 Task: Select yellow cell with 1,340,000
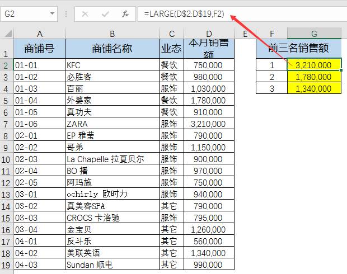[x=314, y=88]
